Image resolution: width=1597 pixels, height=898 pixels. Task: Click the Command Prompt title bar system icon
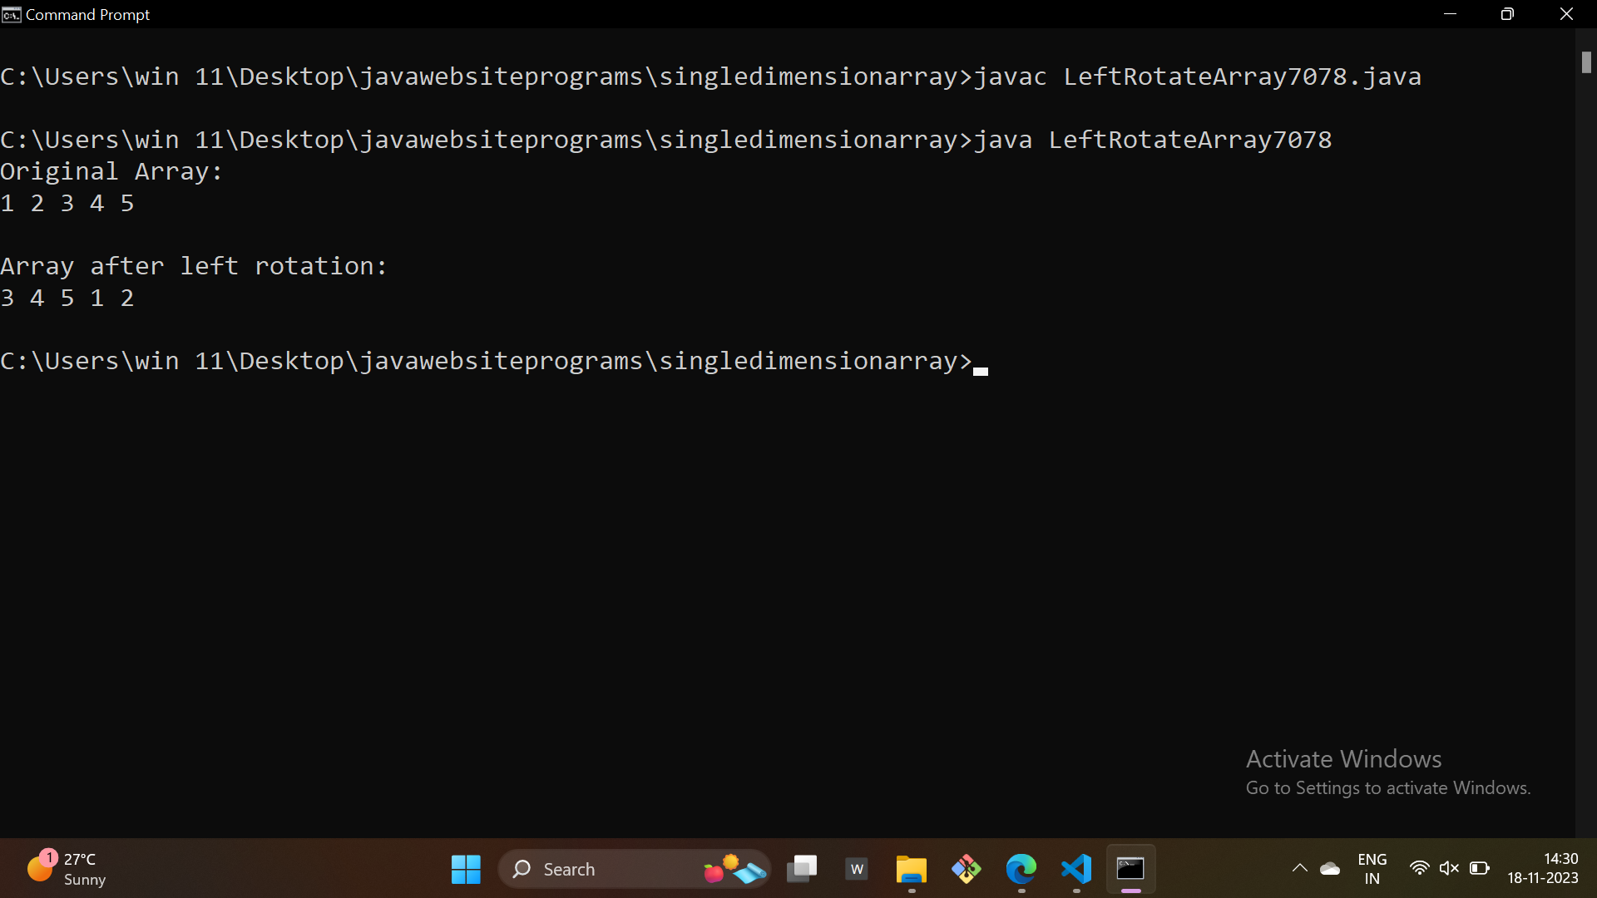pos(12,14)
